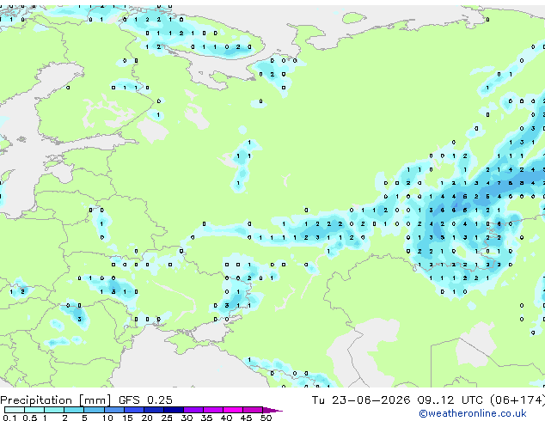
Task: Pick the legend swatch between 0.5 and 1
Action: tap(34, 410)
